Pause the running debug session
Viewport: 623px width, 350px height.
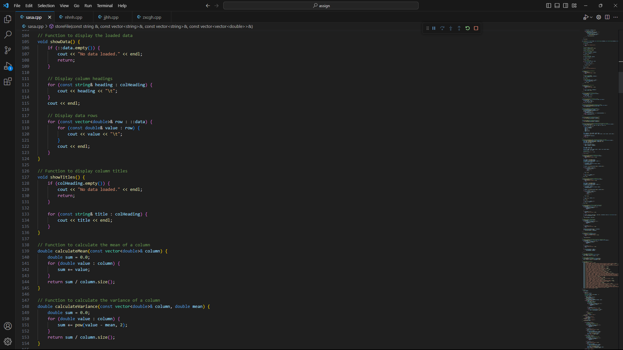434,28
